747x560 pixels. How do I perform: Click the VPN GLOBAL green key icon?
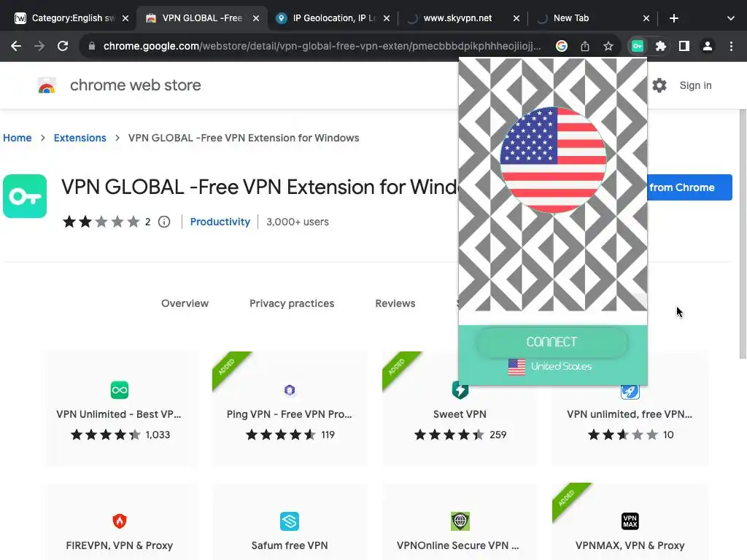[x=25, y=196]
